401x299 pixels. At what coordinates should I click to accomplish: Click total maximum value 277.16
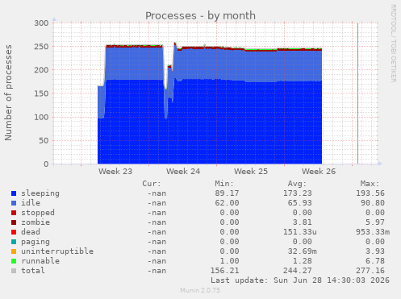tap(370, 271)
